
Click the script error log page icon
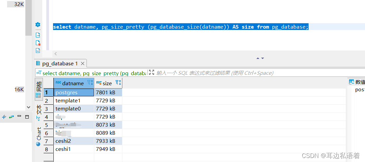38,43
